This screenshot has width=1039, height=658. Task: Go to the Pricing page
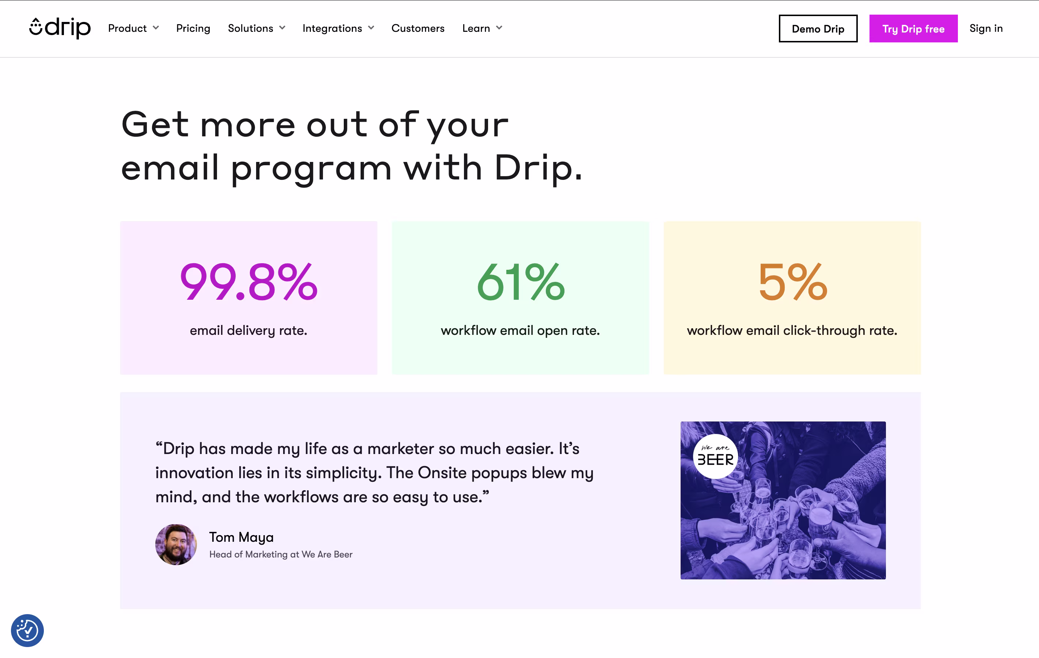coord(193,29)
